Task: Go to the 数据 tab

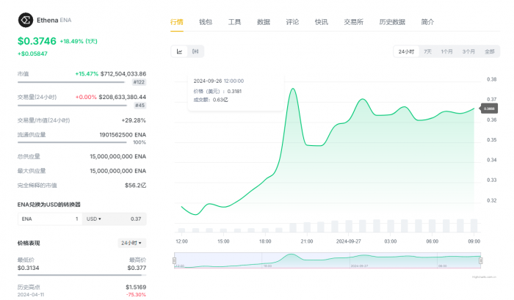Action: coord(263,22)
